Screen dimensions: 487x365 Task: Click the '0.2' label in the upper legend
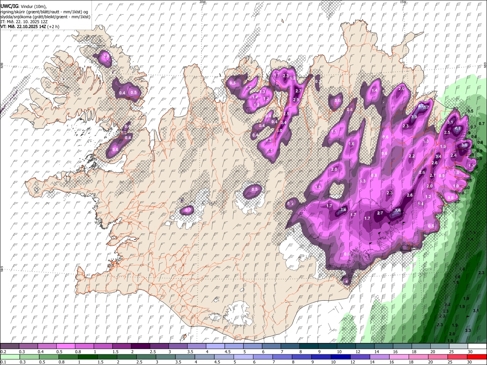[x=3, y=352]
